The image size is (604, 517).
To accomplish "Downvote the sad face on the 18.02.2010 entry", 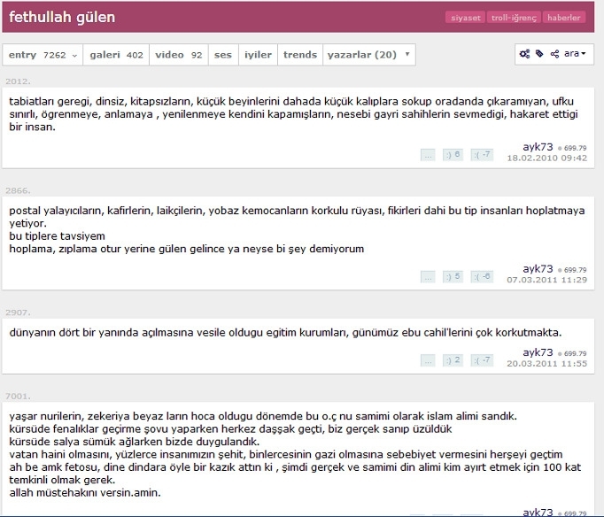I will (481, 155).
